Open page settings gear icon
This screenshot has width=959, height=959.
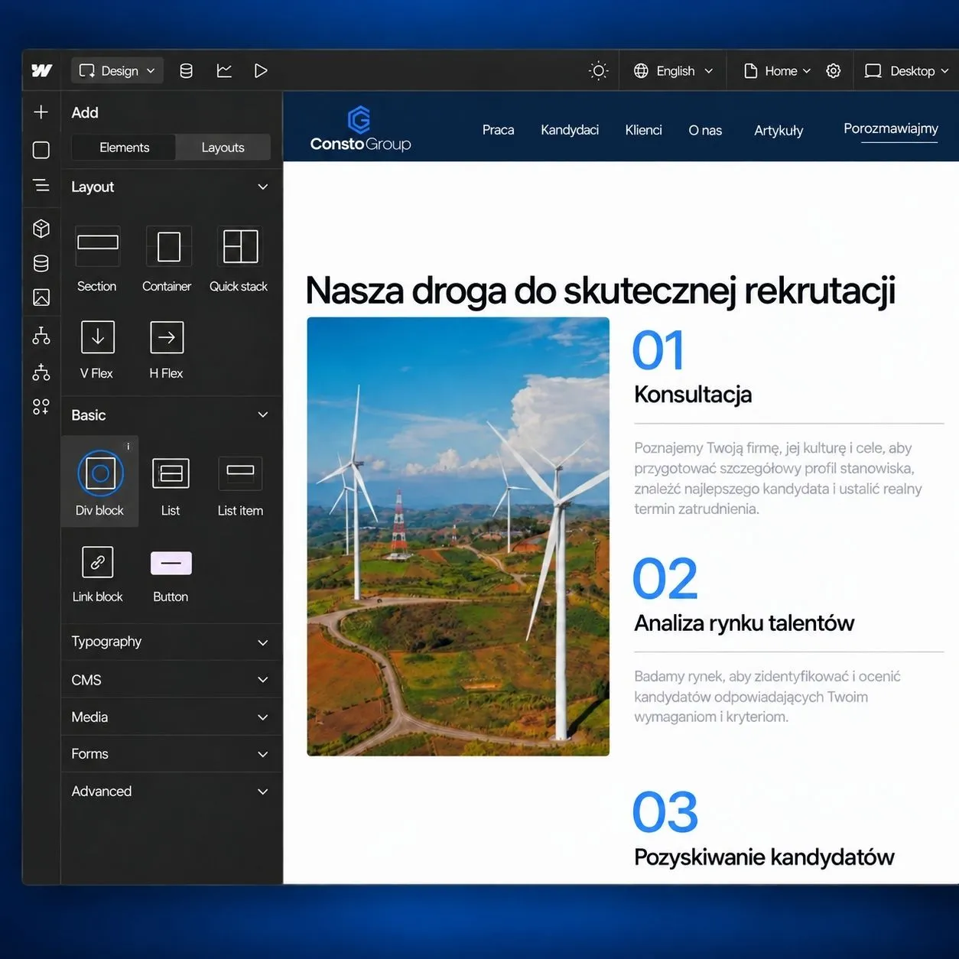(834, 70)
